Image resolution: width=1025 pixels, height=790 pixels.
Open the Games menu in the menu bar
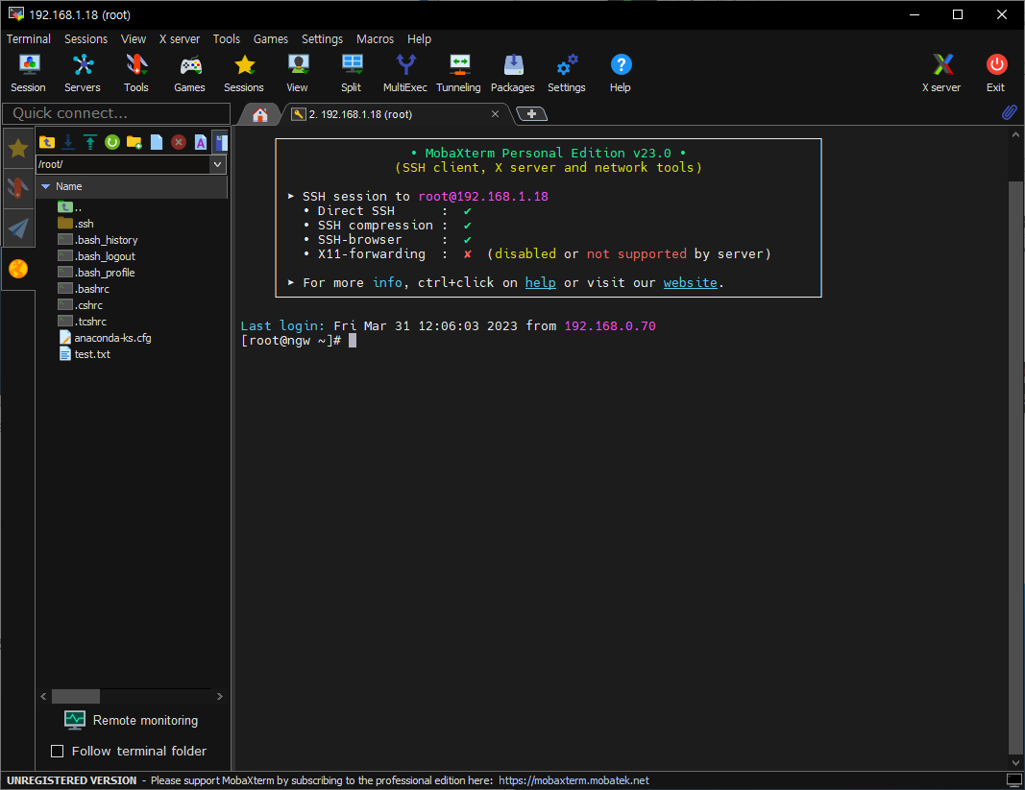pyautogui.click(x=271, y=39)
